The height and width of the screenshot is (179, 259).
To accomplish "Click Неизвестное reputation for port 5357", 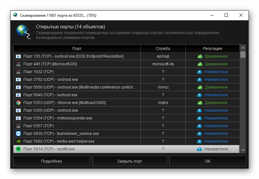I will (216, 126).
